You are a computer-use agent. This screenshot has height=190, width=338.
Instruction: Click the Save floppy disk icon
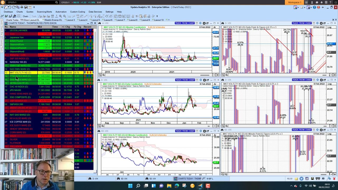click(26, 7)
